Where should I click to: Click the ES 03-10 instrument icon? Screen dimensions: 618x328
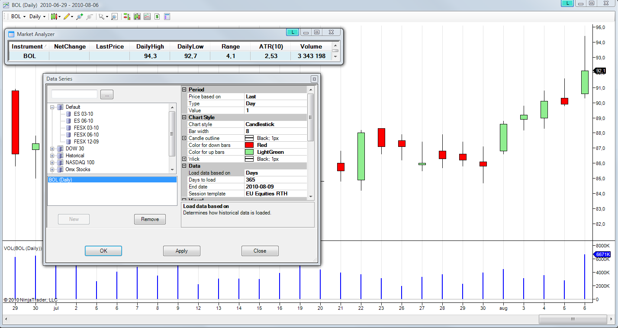68,114
